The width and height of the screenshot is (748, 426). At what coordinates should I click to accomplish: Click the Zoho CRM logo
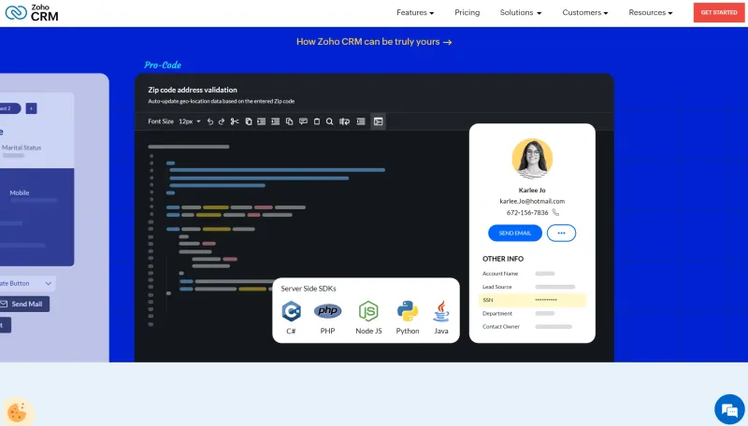pyautogui.click(x=32, y=13)
